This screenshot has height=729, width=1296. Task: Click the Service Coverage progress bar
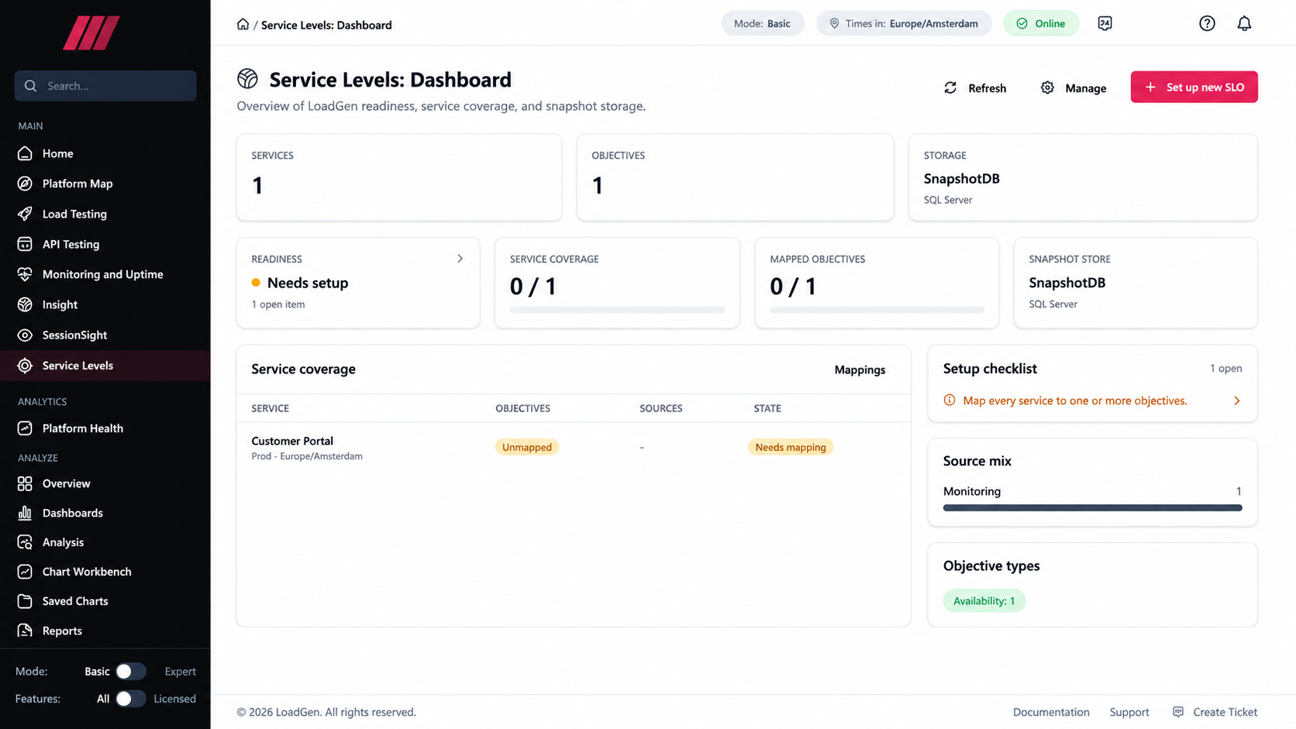point(617,310)
